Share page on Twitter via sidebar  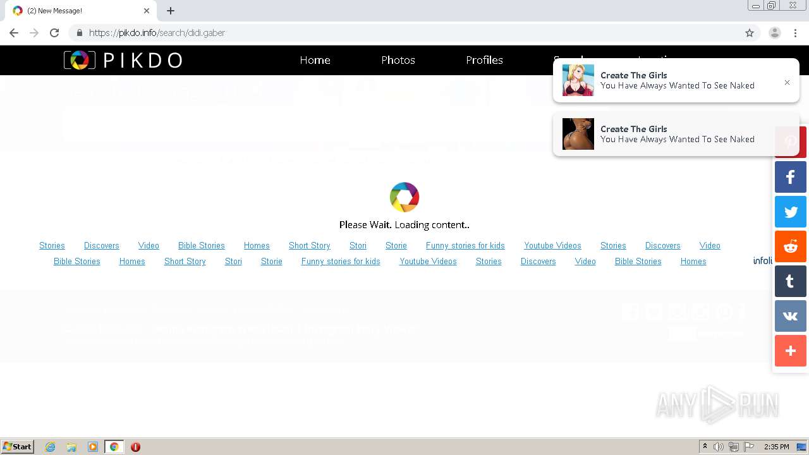[x=790, y=212]
